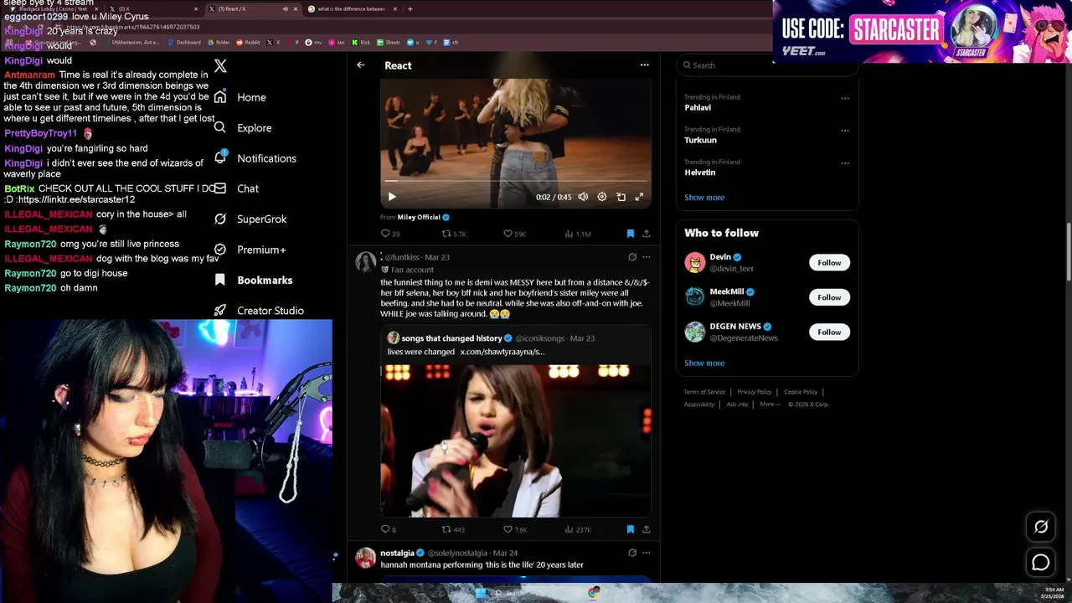Open @funtkiss profile avatar
This screenshot has width=1072, height=603.
coord(366,262)
